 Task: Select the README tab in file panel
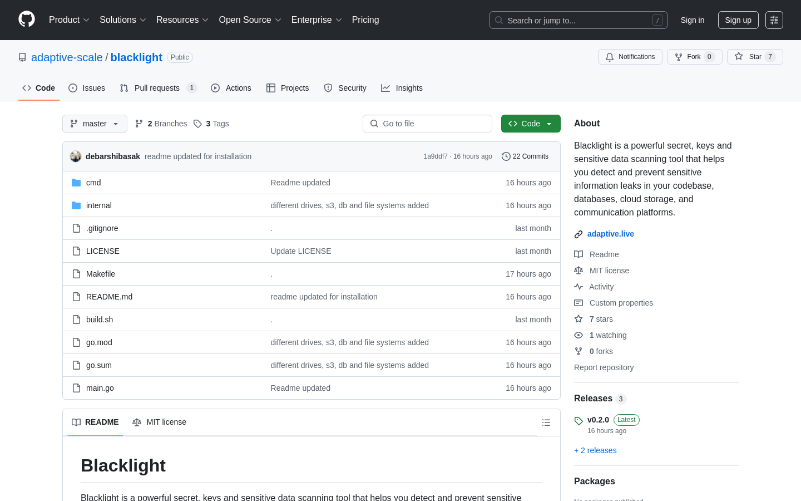click(95, 422)
